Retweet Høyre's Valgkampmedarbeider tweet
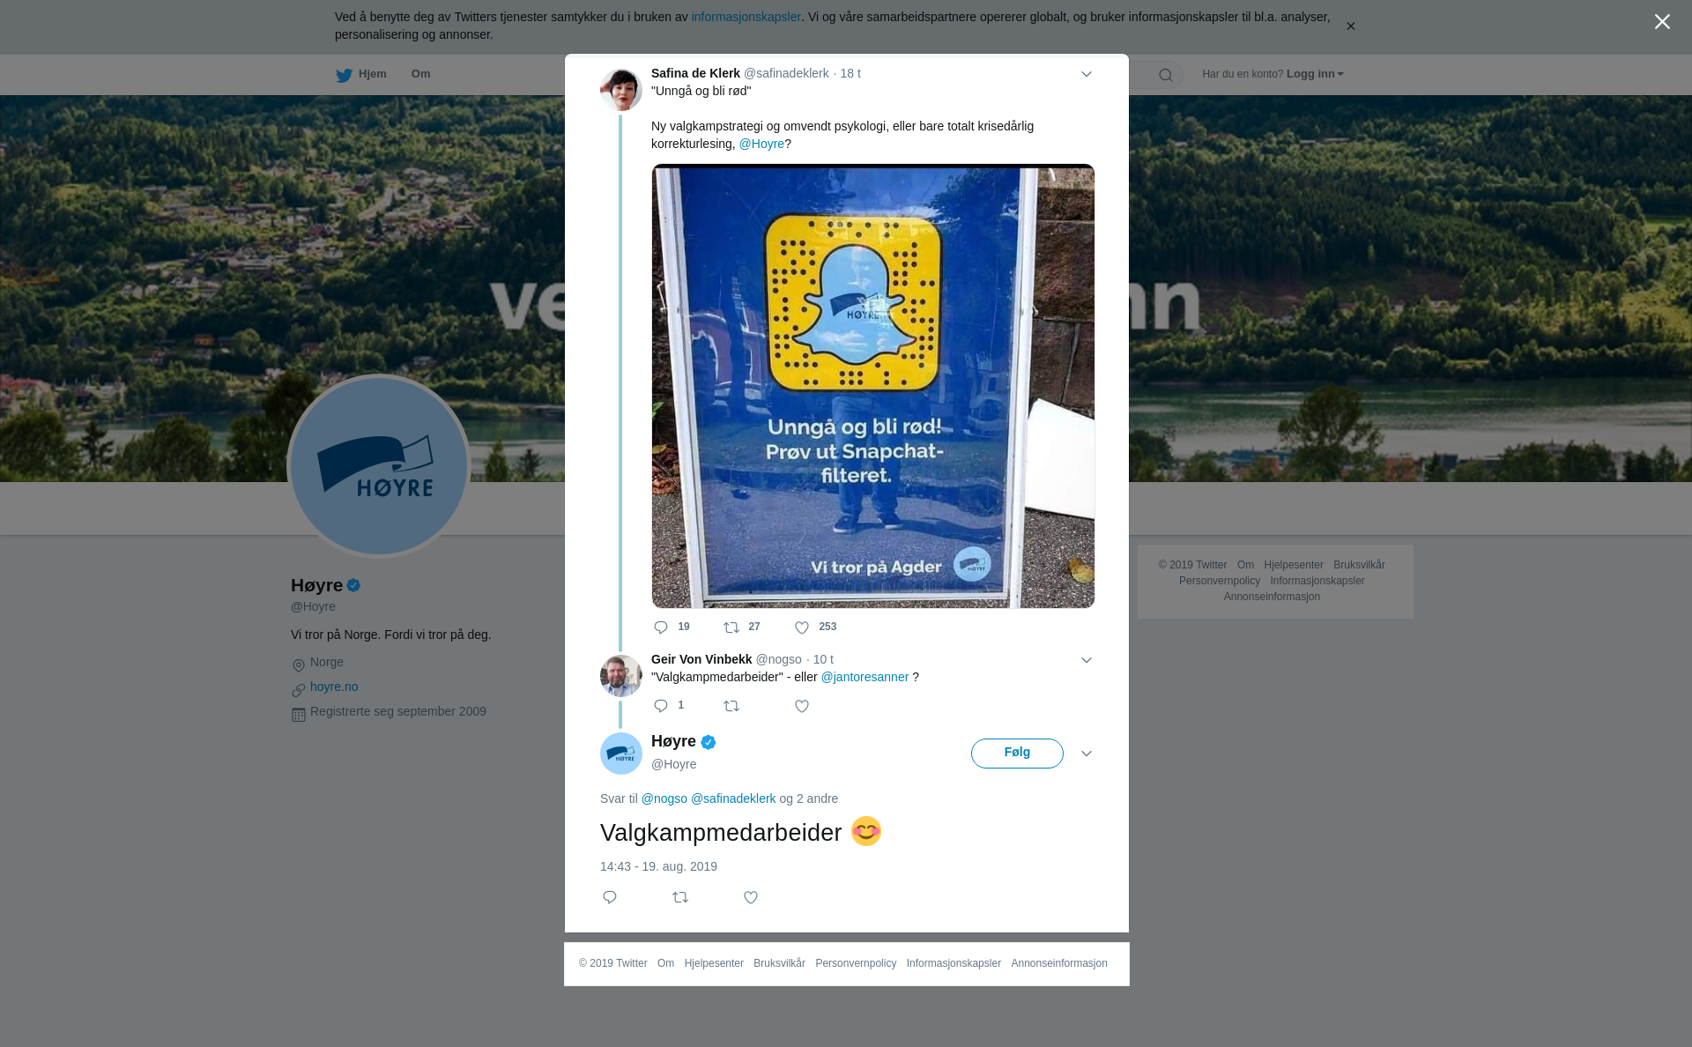The width and height of the screenshot is (1692, 1047). pos(680,897)
